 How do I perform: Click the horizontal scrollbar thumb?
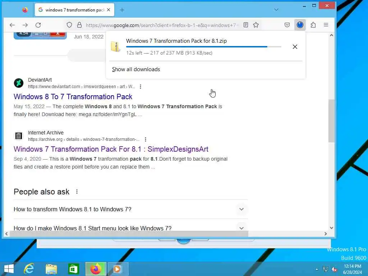point(129,234)
